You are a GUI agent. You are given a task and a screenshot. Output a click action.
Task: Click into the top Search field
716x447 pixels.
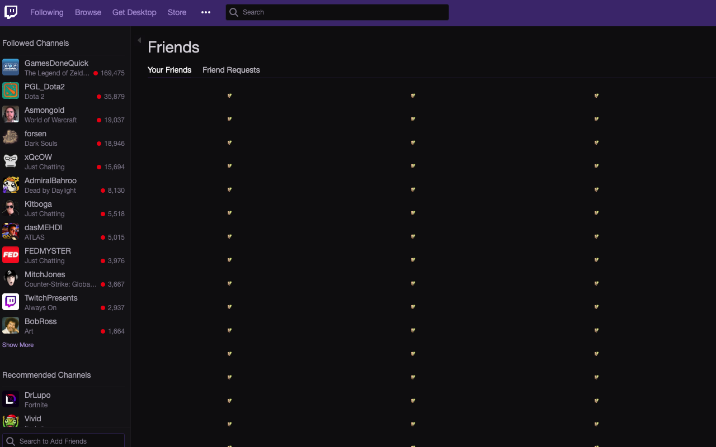pyautogui.click(x=336, y=12)
